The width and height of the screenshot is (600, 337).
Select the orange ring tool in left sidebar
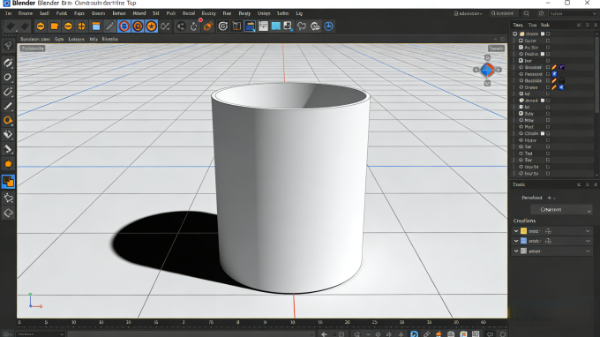tap(8, 121)
